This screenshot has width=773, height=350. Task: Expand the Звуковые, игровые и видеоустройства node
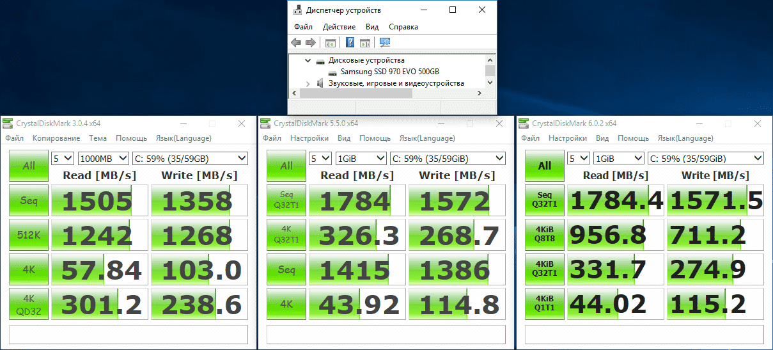(x=308, y=83)
